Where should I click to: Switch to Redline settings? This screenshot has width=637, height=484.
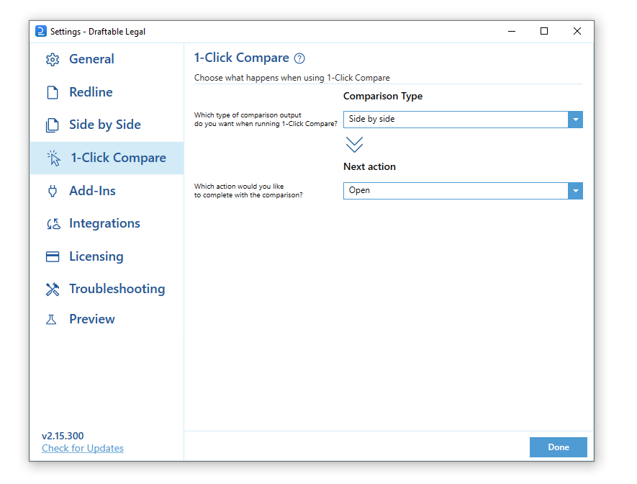click(107, 92)
